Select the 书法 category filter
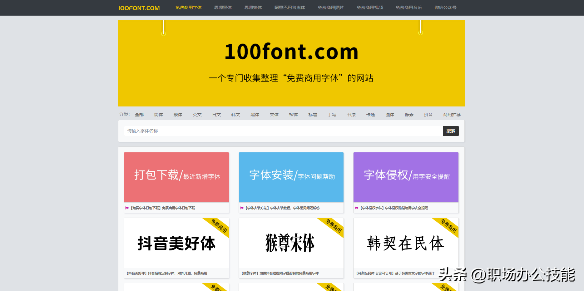 (x=351, y=115)
